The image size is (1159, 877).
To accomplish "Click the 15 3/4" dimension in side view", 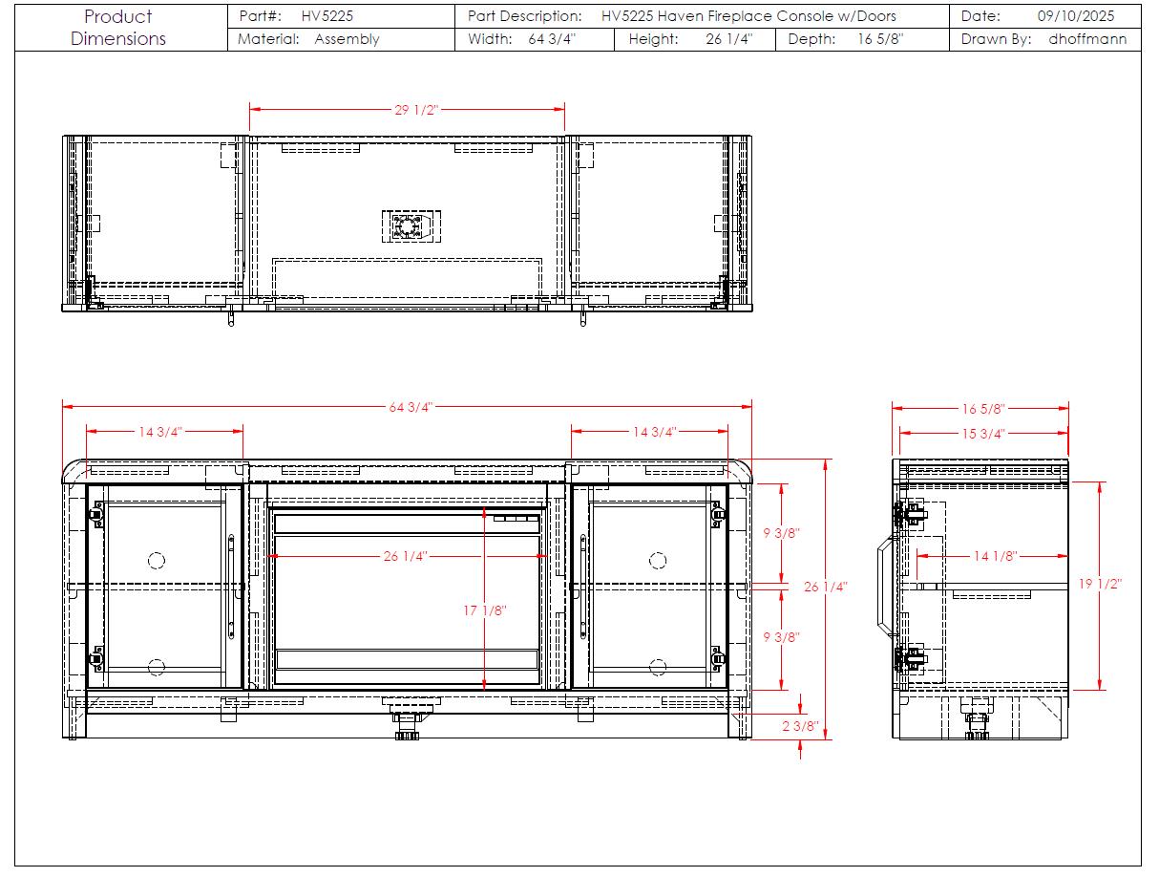I will coord(982,434).
